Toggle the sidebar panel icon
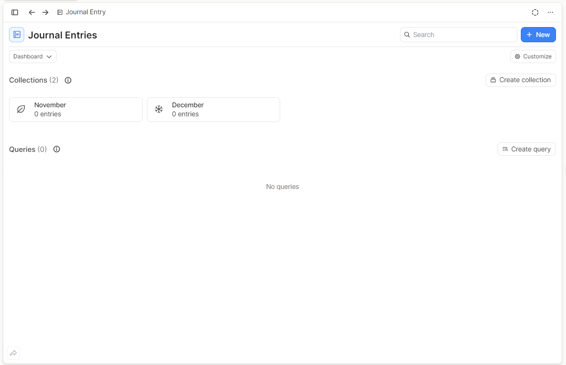The height and width of the screenshot is (365, 566). pos(15,12)
